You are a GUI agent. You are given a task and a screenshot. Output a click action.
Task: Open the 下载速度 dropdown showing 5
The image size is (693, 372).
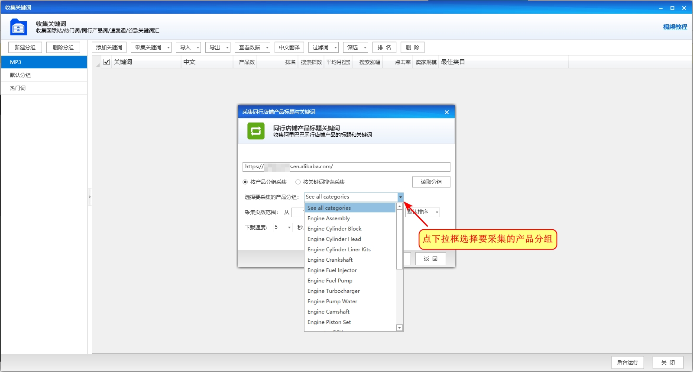pos(282,228)
